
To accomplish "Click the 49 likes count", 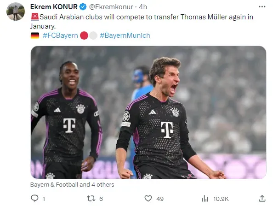I will 160,199.
